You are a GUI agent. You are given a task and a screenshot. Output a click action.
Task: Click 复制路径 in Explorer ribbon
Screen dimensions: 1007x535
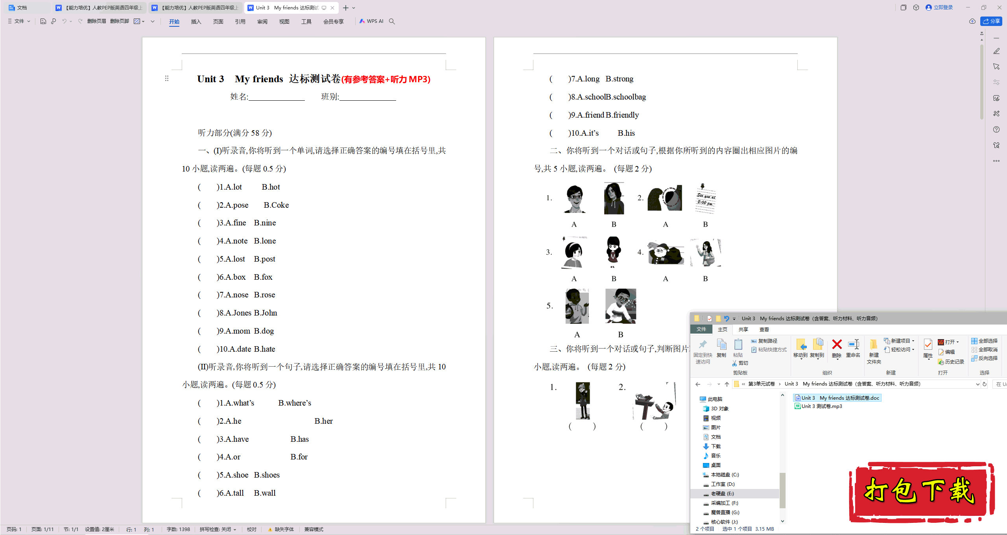[x=764, y=341]
